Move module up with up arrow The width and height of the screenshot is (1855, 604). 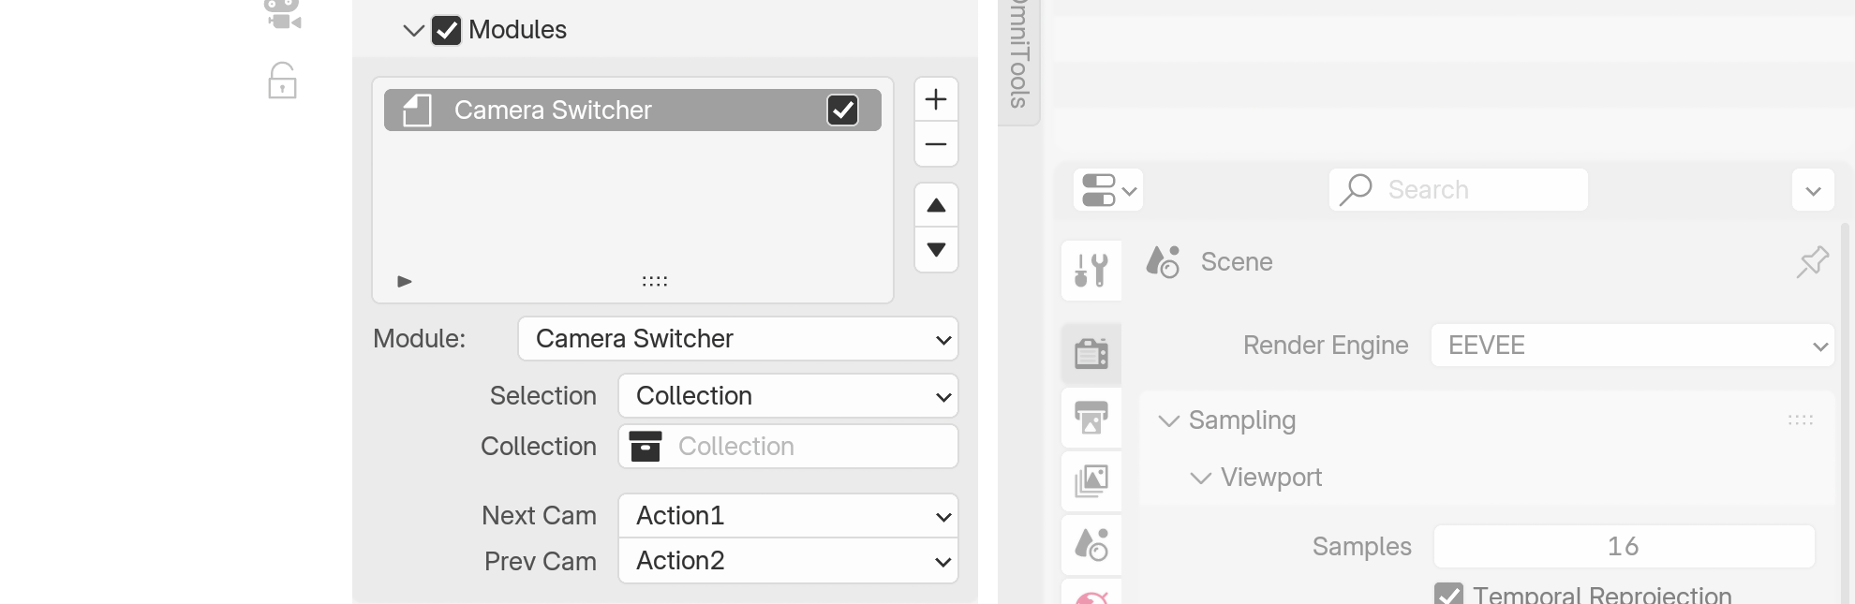click(935, 205)
